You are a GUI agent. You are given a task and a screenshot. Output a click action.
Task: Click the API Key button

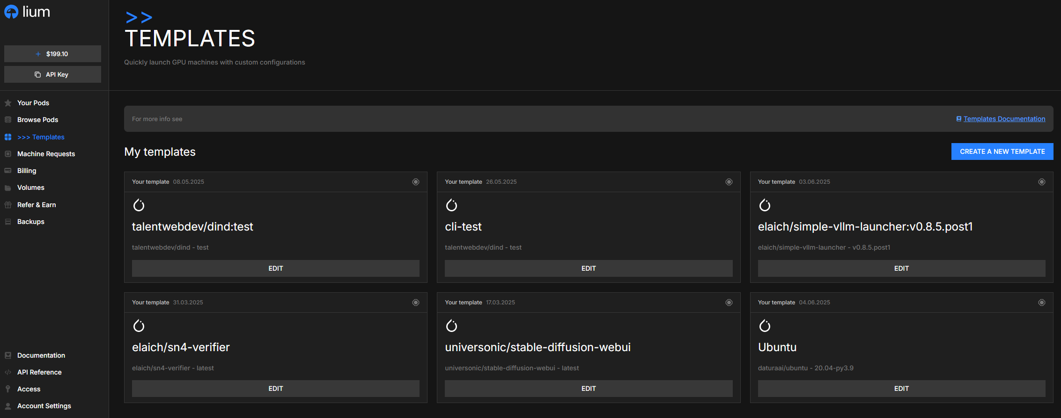(x=52, y=74)
